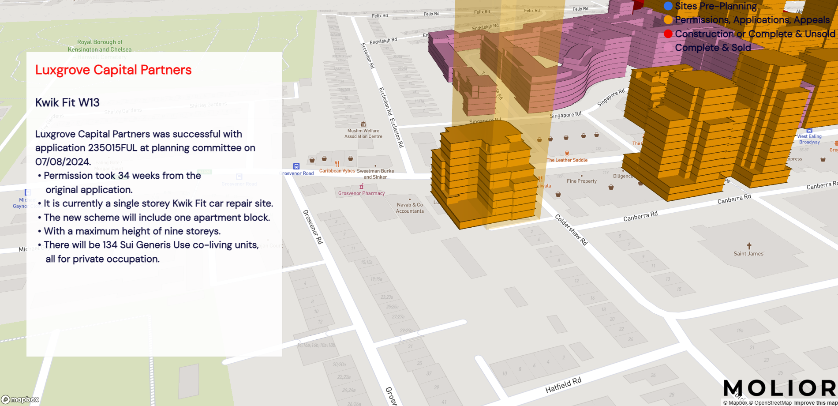Screen dimensions: 838x406
Task: Click The Leather Saddle pub glass icon
Action: pyautogui.click(x=567, y=154)
